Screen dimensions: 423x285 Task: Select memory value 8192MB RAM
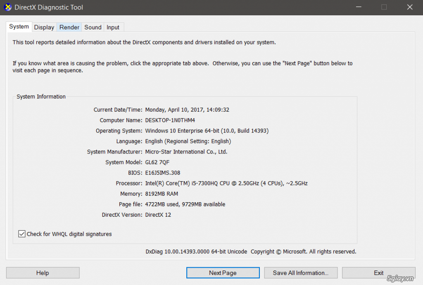tap(162, 194)
